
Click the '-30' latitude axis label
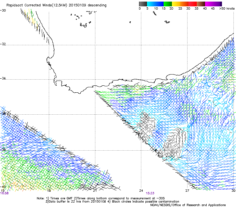coord(3,11)
